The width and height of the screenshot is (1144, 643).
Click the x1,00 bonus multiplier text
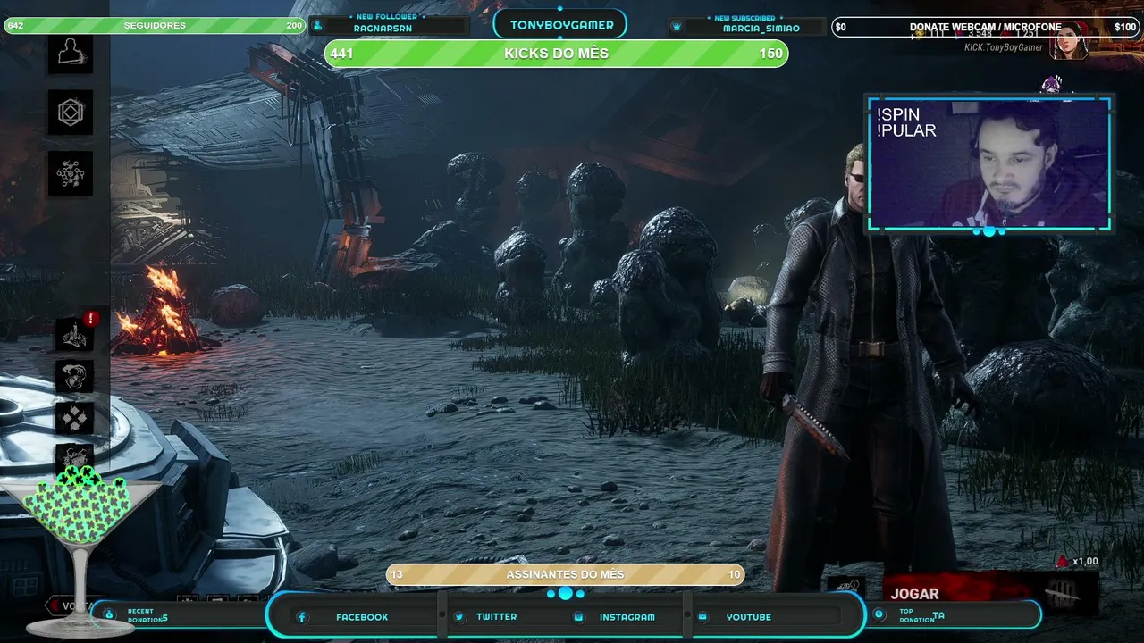coord(1086,562)
